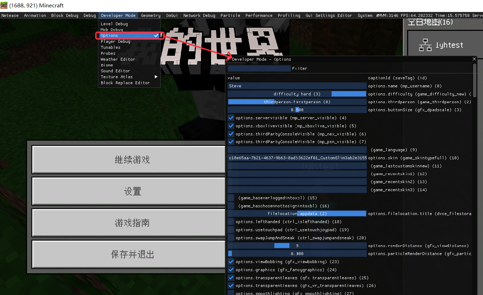Close the Developer Mode Options window
The image size is (483, 295).
pos(474,59)
